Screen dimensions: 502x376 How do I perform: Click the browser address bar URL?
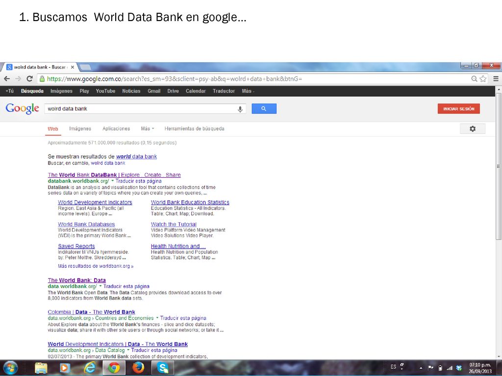pos(175,79)
